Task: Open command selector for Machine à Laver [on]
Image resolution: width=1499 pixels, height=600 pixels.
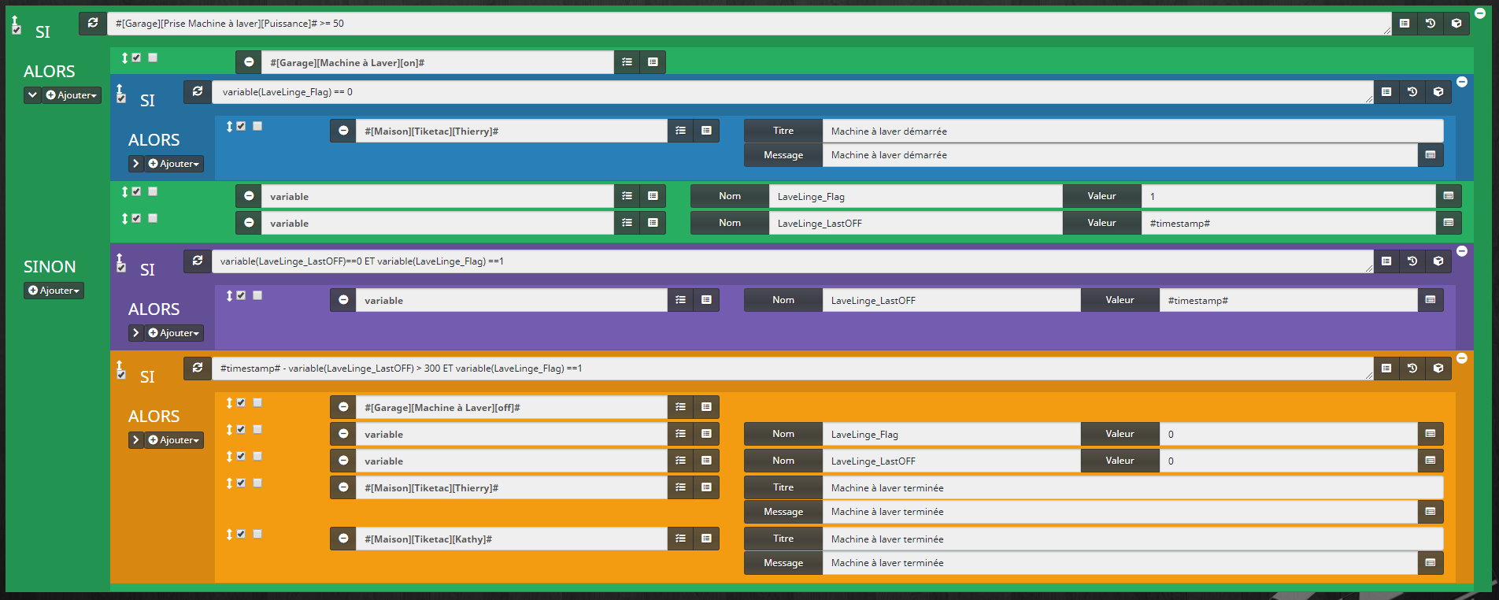Action: [653, 62]
